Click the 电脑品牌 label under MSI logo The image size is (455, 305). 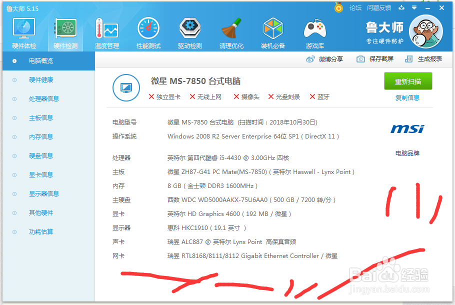tap(407, 153)
